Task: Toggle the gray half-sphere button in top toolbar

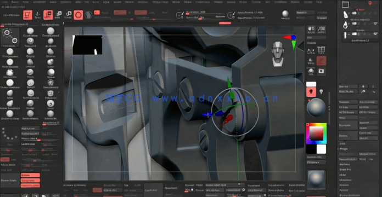Action: pyautogui.click(x=88, y=15)
